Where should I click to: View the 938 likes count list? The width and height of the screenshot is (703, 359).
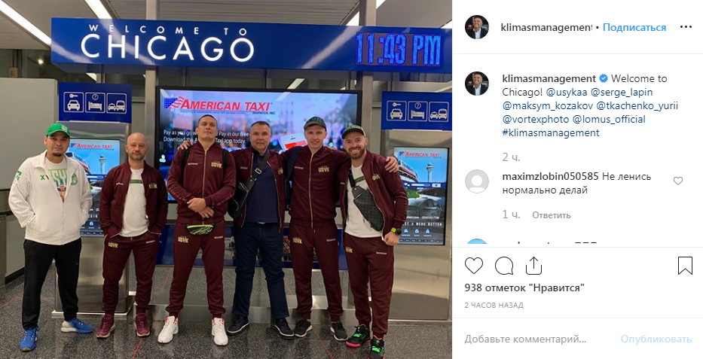[524, 288]
